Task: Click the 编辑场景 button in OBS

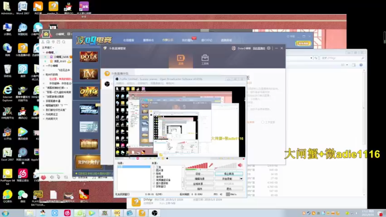Action: coord(200,179)
